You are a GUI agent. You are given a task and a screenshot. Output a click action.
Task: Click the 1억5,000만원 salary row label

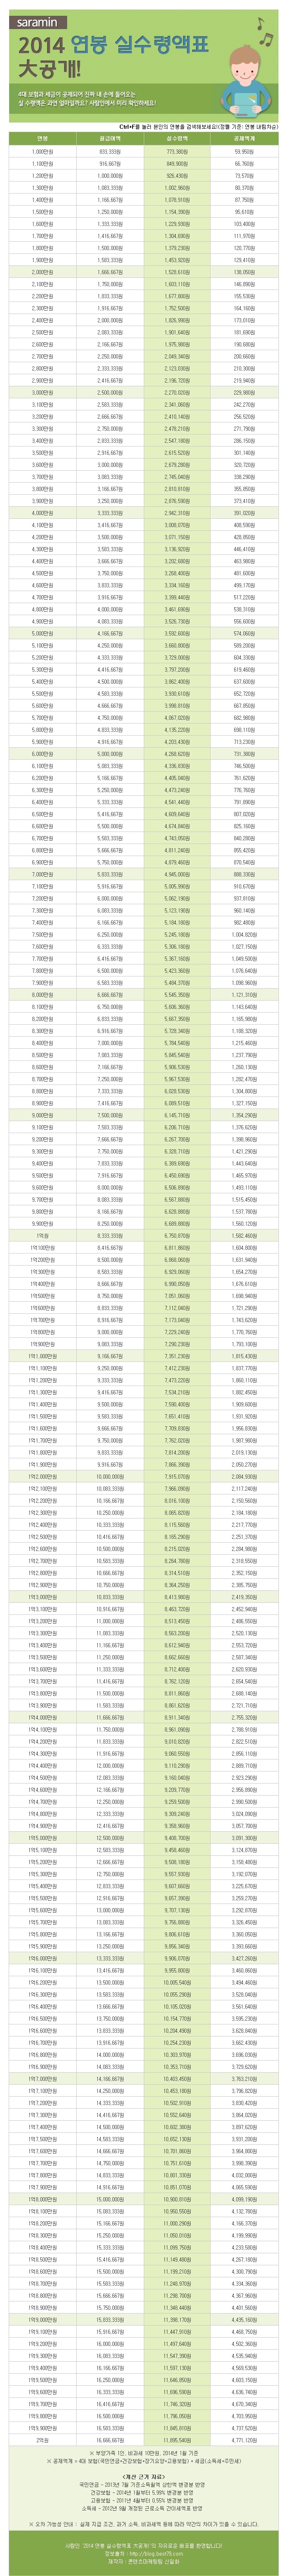pos(41,1838)
